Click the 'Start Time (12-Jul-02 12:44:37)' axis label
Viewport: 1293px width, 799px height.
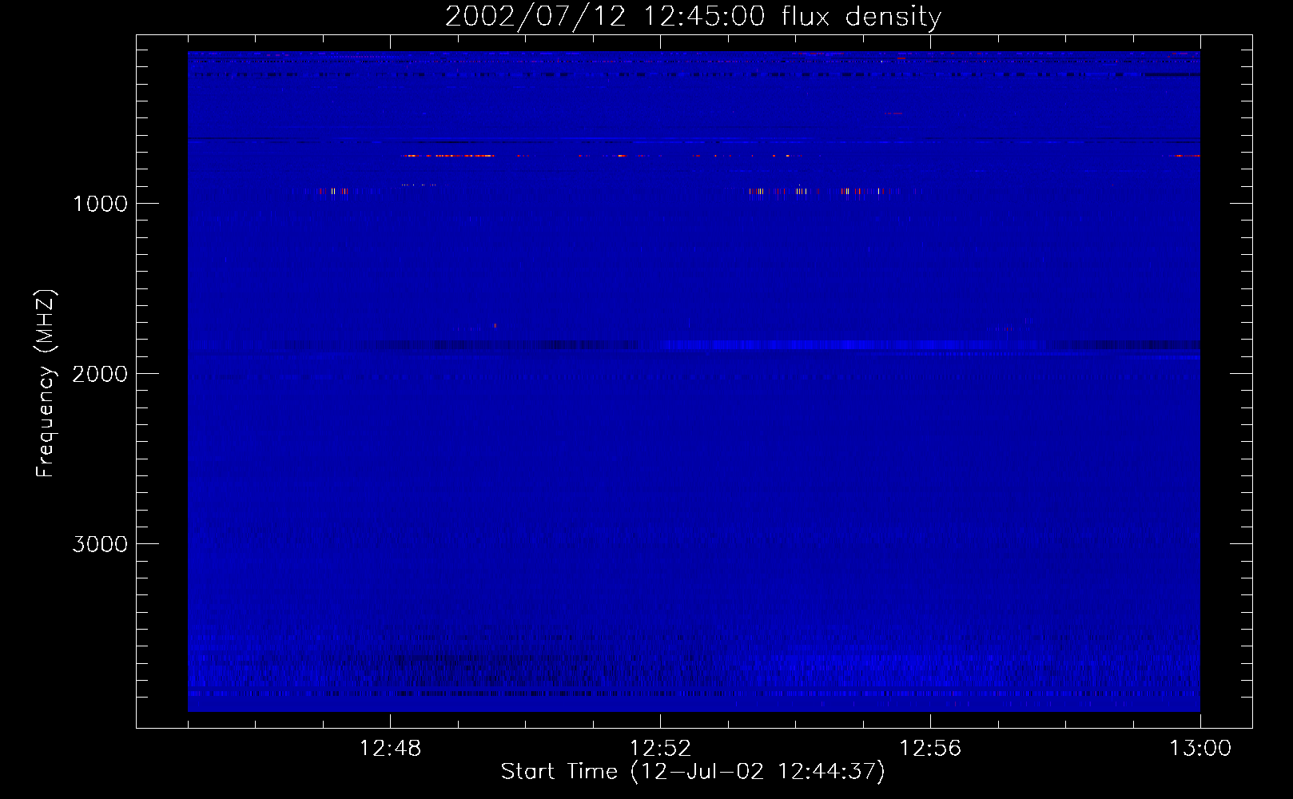click(x=693, y=772)
